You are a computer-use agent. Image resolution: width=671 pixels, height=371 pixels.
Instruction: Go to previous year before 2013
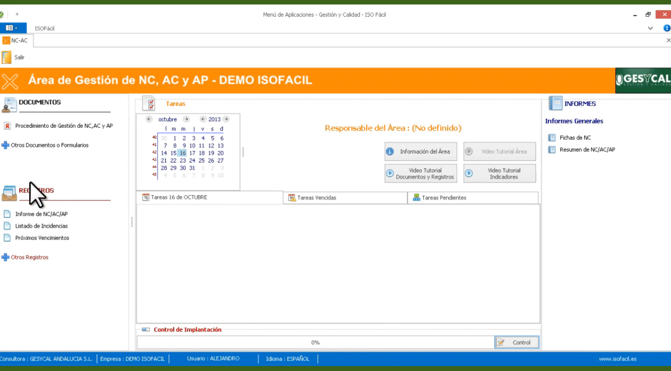(x=203, y=120)
